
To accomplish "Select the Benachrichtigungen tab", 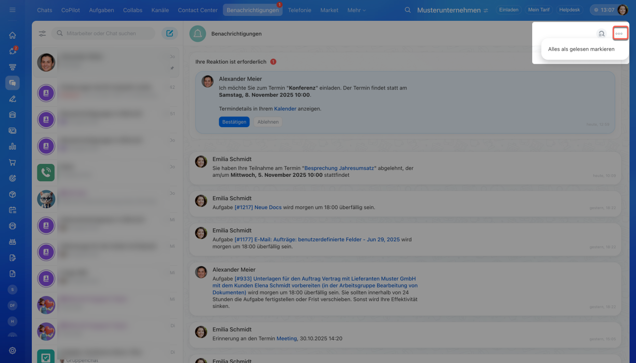I will 252,10.
